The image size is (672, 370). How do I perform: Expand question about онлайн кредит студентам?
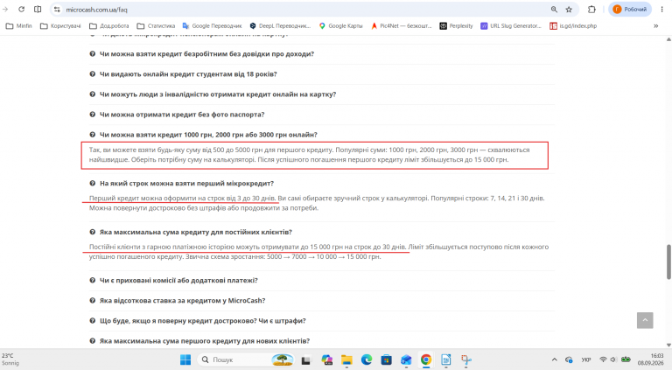tap(188, 74)
